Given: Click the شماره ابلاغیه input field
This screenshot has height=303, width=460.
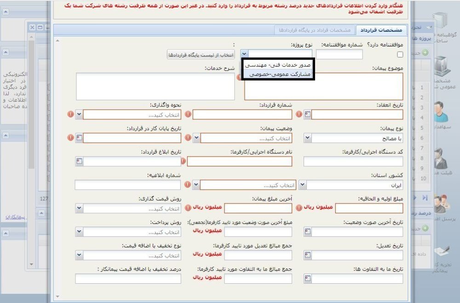Looking at the screenshot, I should coord(128,185).
